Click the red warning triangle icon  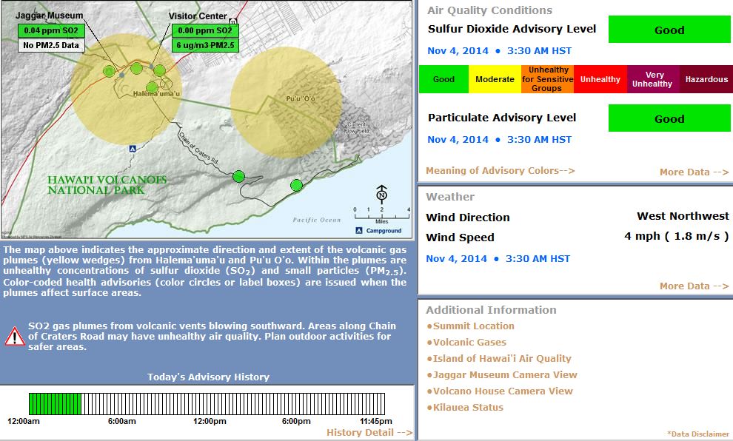[x=15, y=337]
